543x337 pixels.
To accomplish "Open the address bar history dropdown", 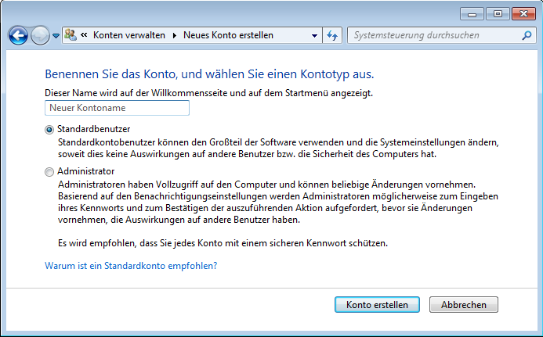I will 314,35.
